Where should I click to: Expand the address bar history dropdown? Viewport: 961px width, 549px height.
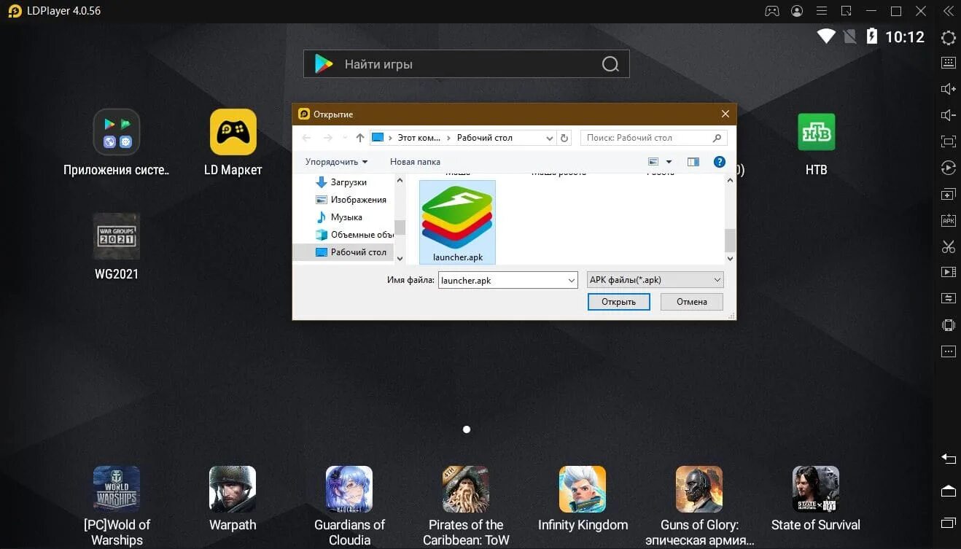[549, 138]
